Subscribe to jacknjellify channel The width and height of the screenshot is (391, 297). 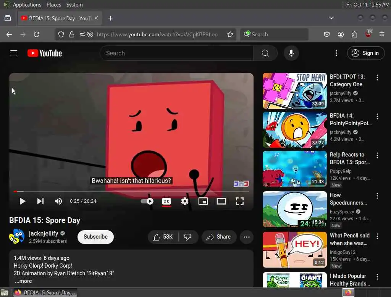(95, 237)
